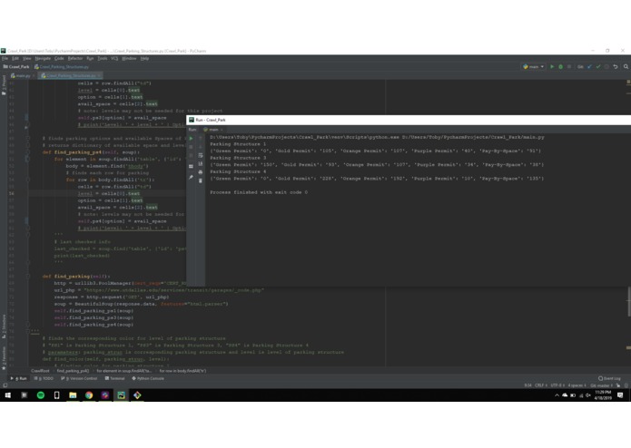
Task: Open File Explorer from the taskbar
Action: (x=73, y=395)
